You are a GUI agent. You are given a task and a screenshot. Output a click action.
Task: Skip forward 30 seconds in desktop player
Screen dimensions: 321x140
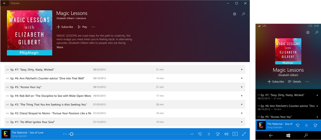[217, 134]
